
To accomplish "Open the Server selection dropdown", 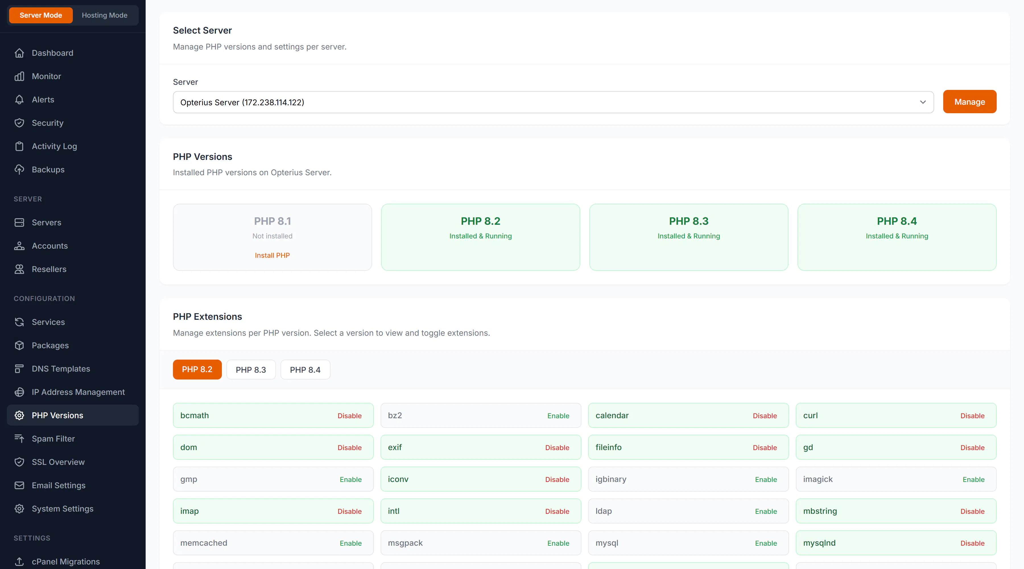I will (x=553, y=102).
